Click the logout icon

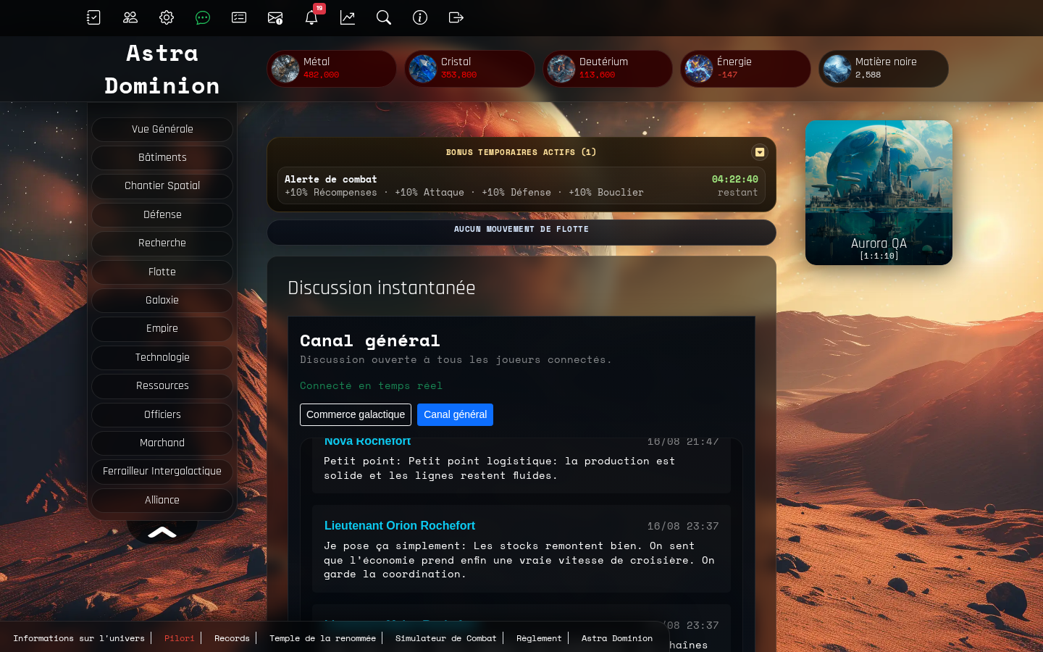pyautogui.click(x=456, y=17)
